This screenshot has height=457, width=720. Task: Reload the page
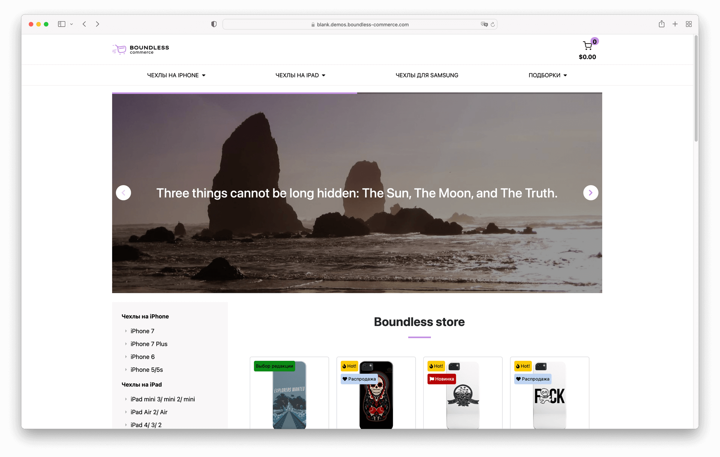tap(493, 24)
